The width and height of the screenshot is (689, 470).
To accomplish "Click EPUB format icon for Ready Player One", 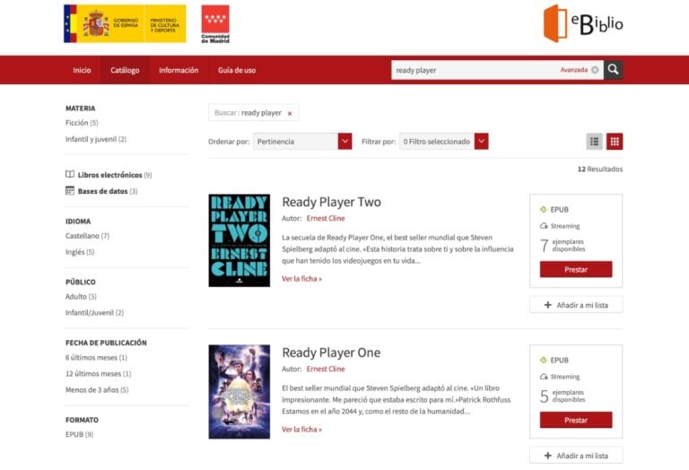I will [x=544, y=361].
